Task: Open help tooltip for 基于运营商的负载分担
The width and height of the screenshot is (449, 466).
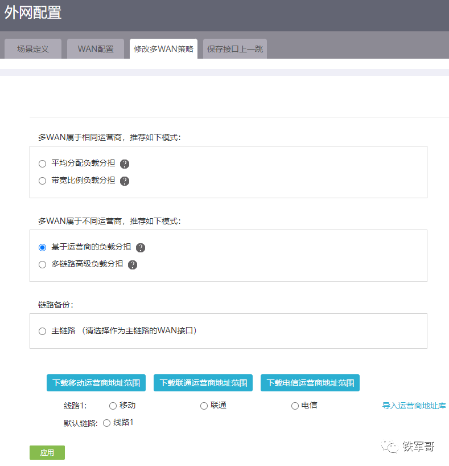Action: coord(141,248)
